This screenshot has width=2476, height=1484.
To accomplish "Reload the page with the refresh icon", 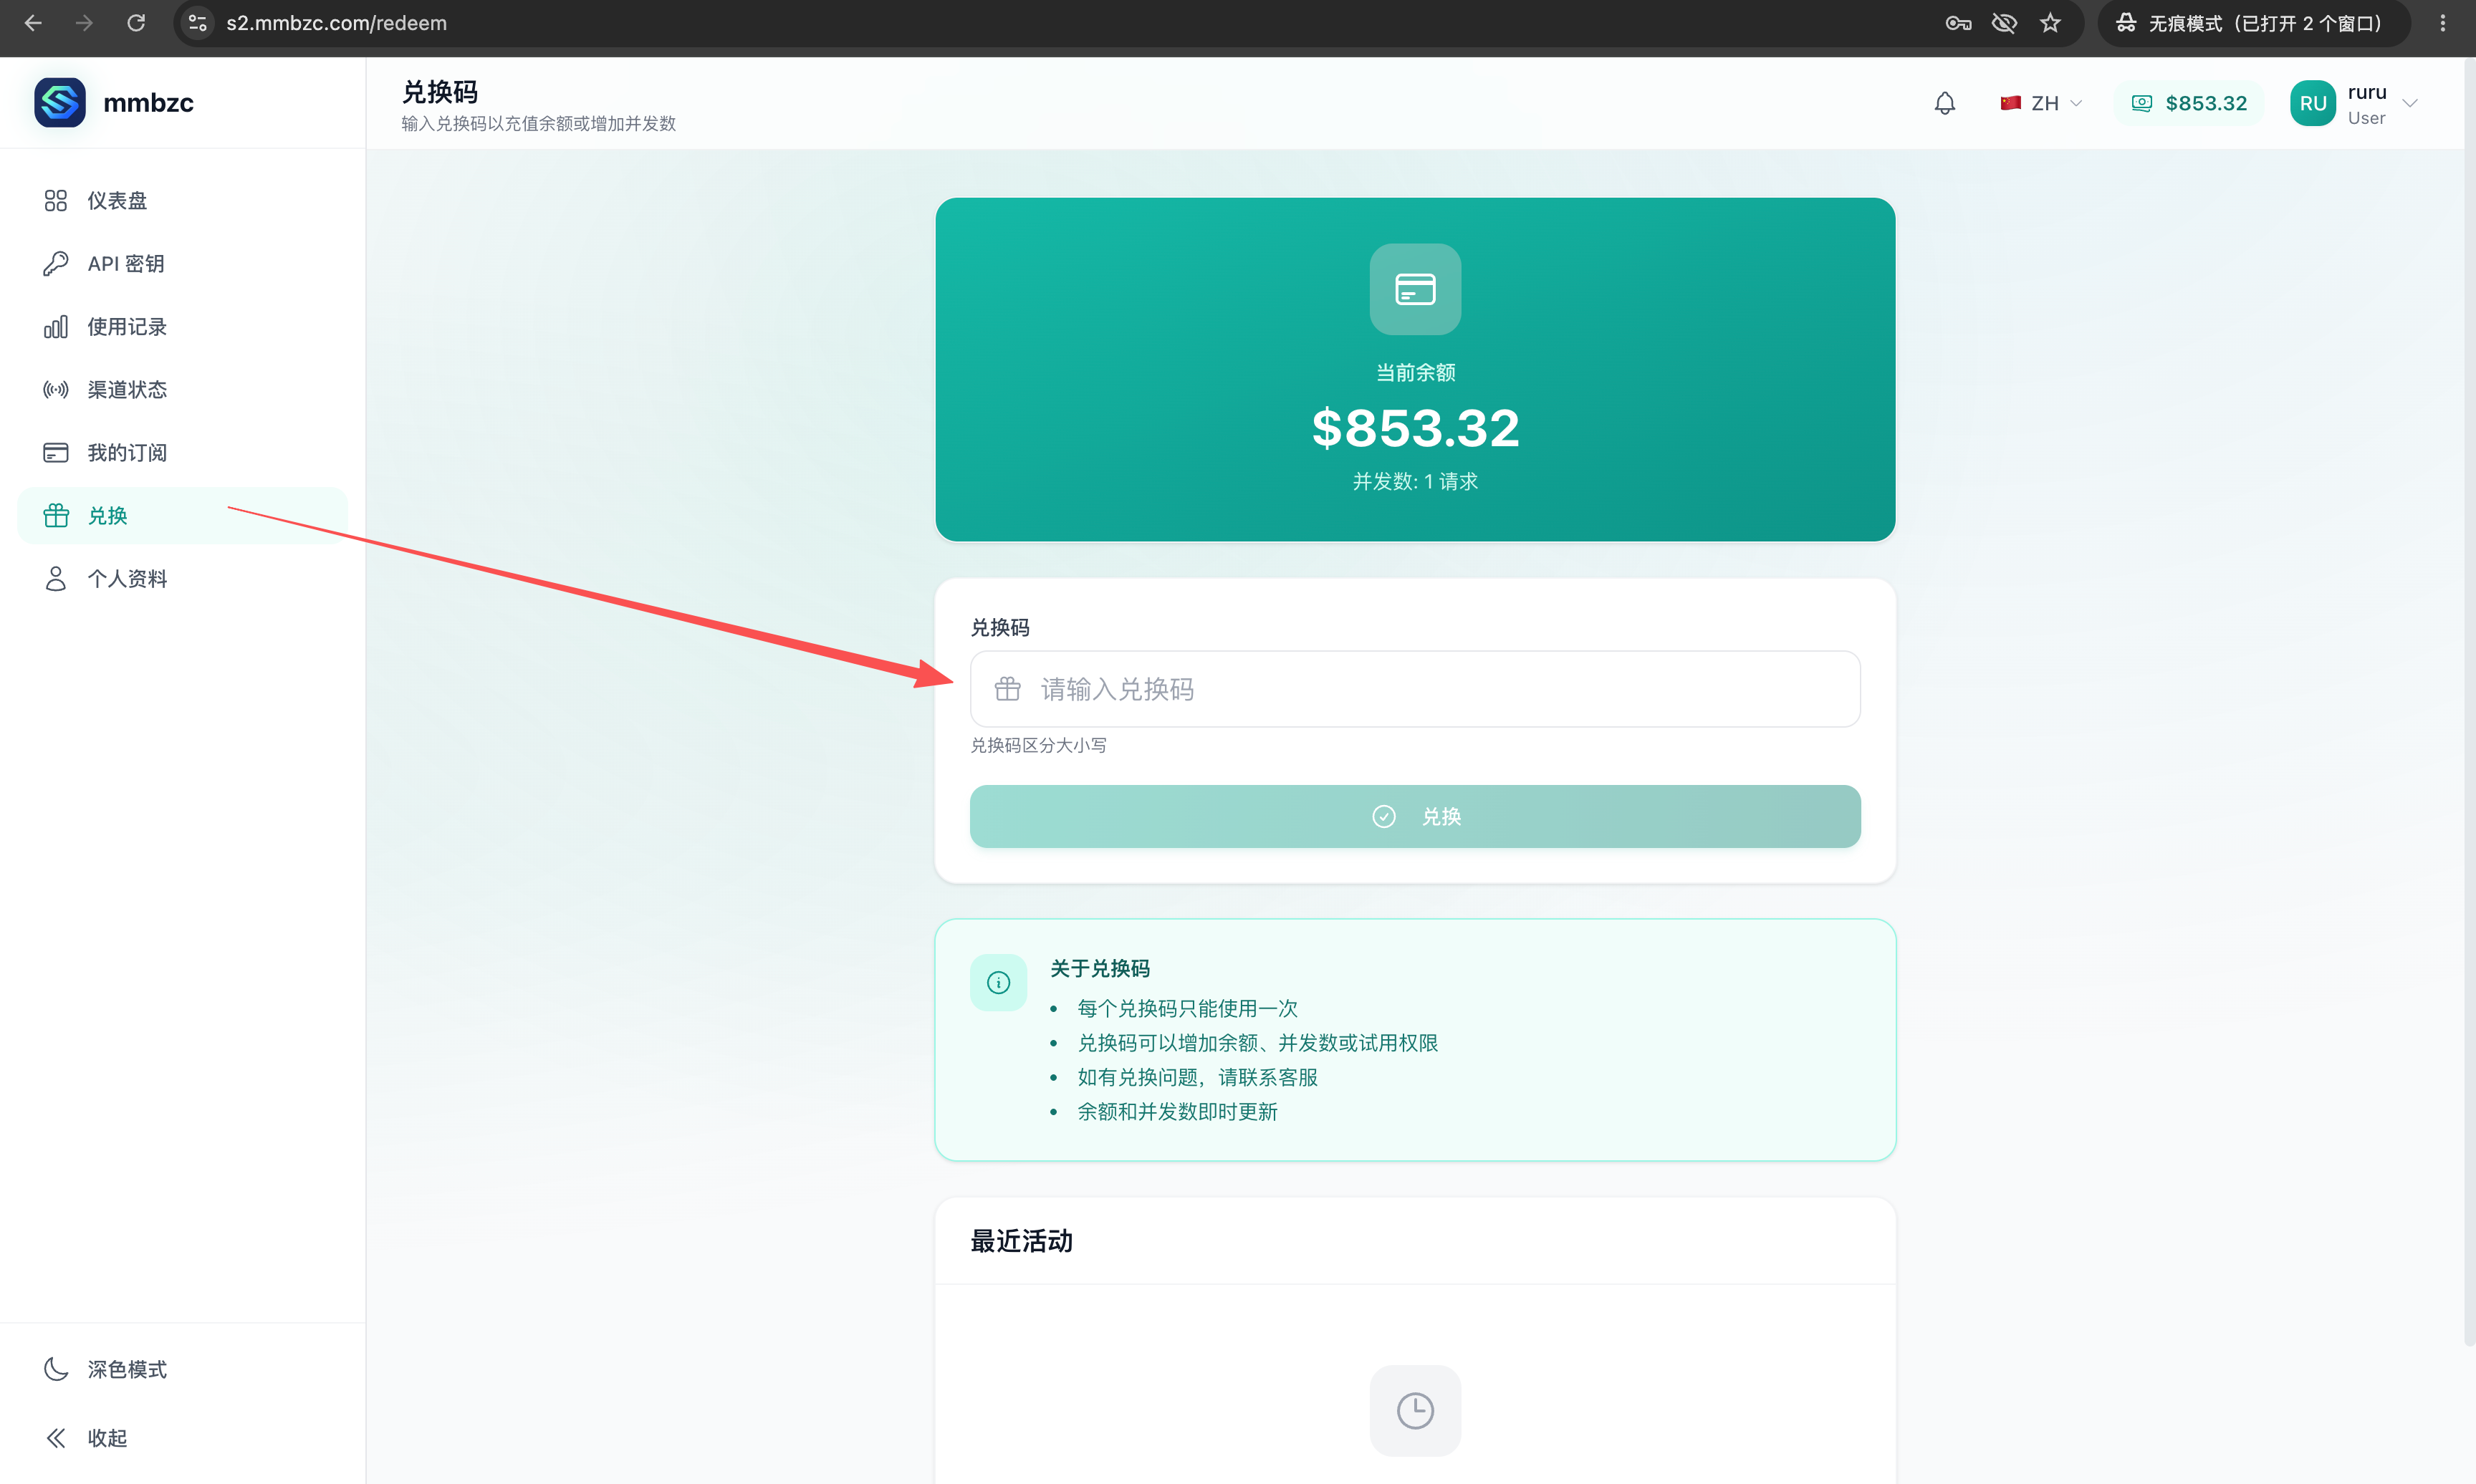I will (136, 23).
